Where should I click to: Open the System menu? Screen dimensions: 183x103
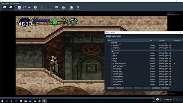point(3,4)
